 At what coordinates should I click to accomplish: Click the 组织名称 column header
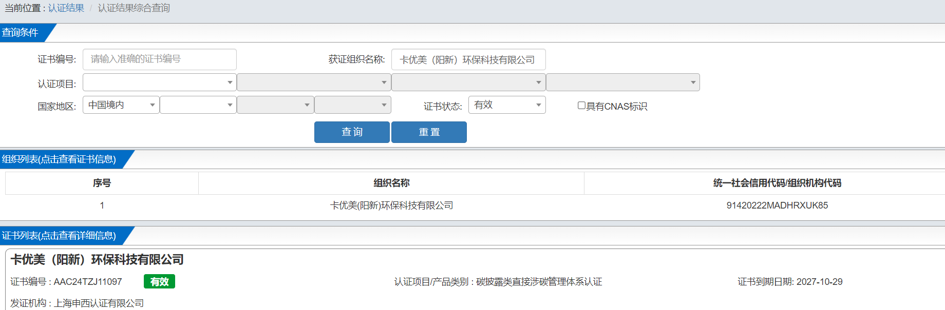click(x=391, y=183)
